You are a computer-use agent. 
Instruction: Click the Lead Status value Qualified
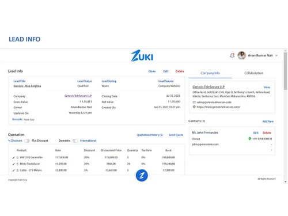pos(83,86)
